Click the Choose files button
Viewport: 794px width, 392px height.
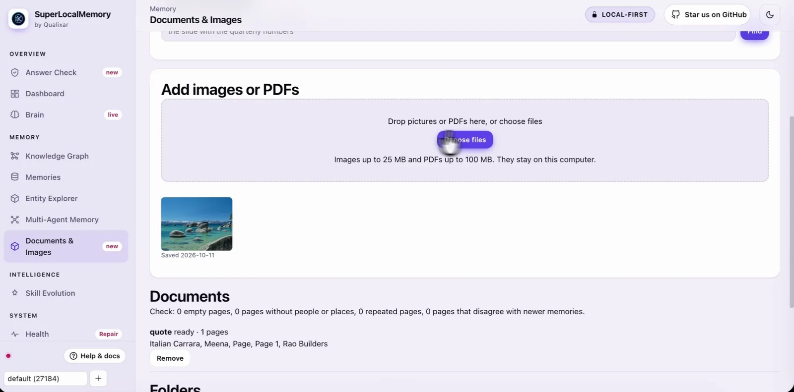click(x=465, y=140)
